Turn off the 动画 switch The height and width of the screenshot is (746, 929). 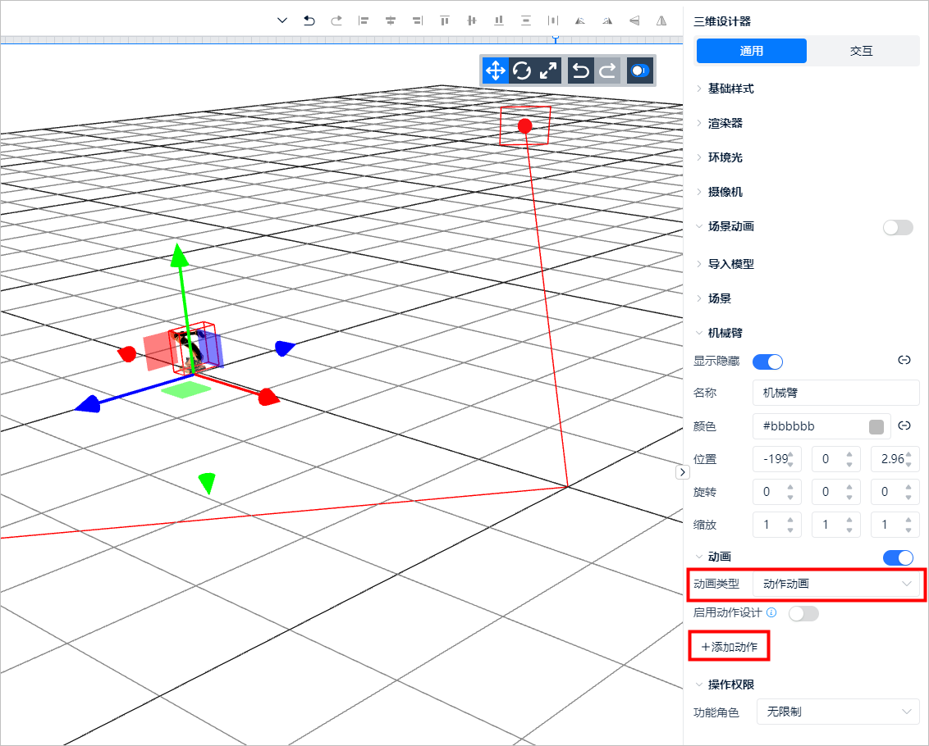click(x=898, y=557)
